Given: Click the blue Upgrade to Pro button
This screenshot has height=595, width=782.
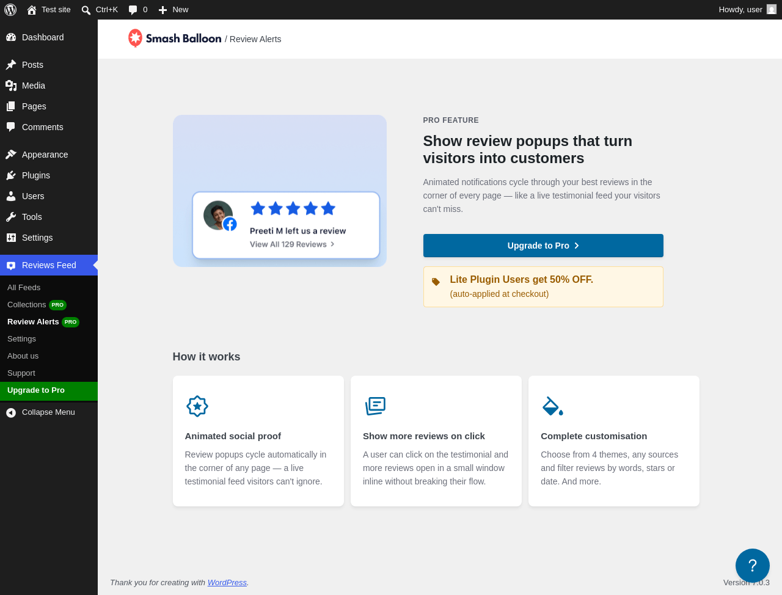Looking at the screenshot, I should [x=543, y=246].
